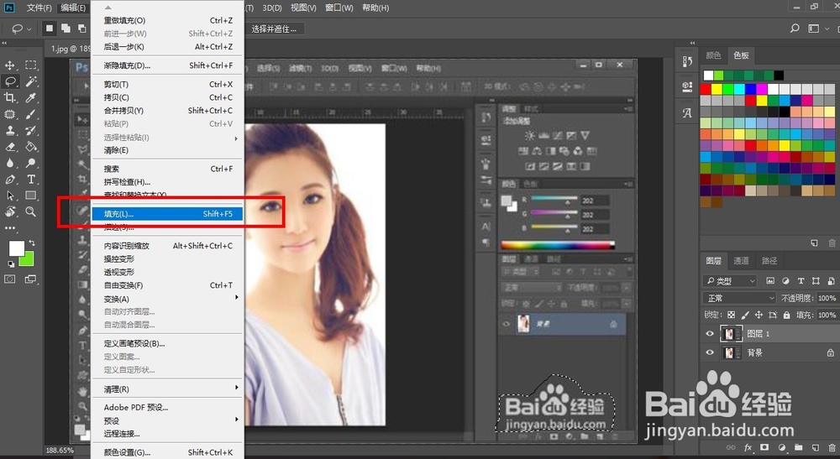Create a new group folder icon
Image resolution: width=840 pixels, height=459 pixels.
tap(798, 447)
